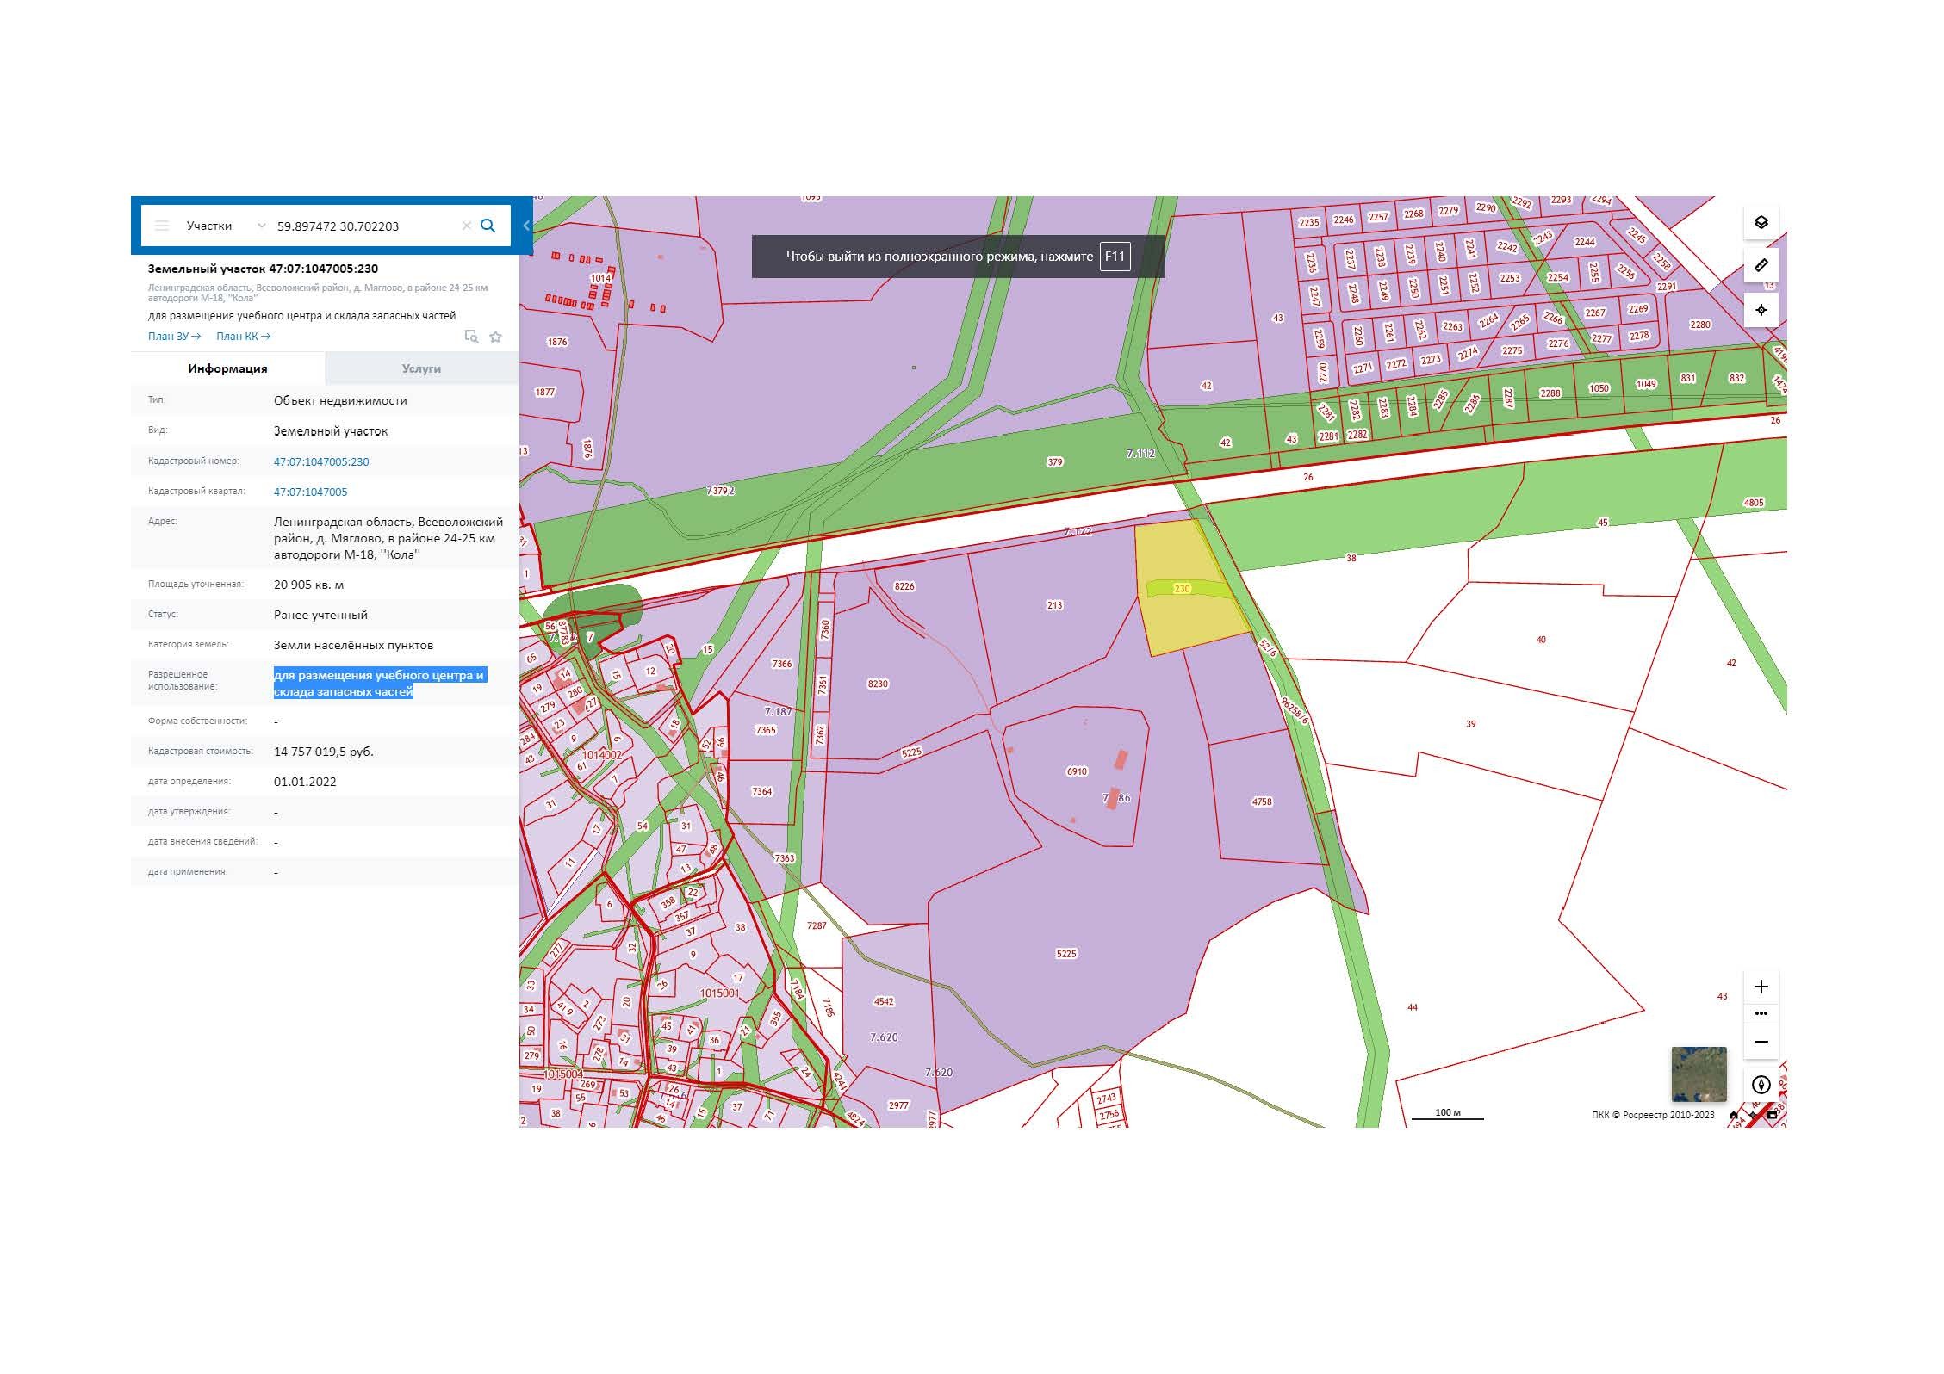Clear the search coordinates with X
The image size is (1944, 1374).
(466, 226)
